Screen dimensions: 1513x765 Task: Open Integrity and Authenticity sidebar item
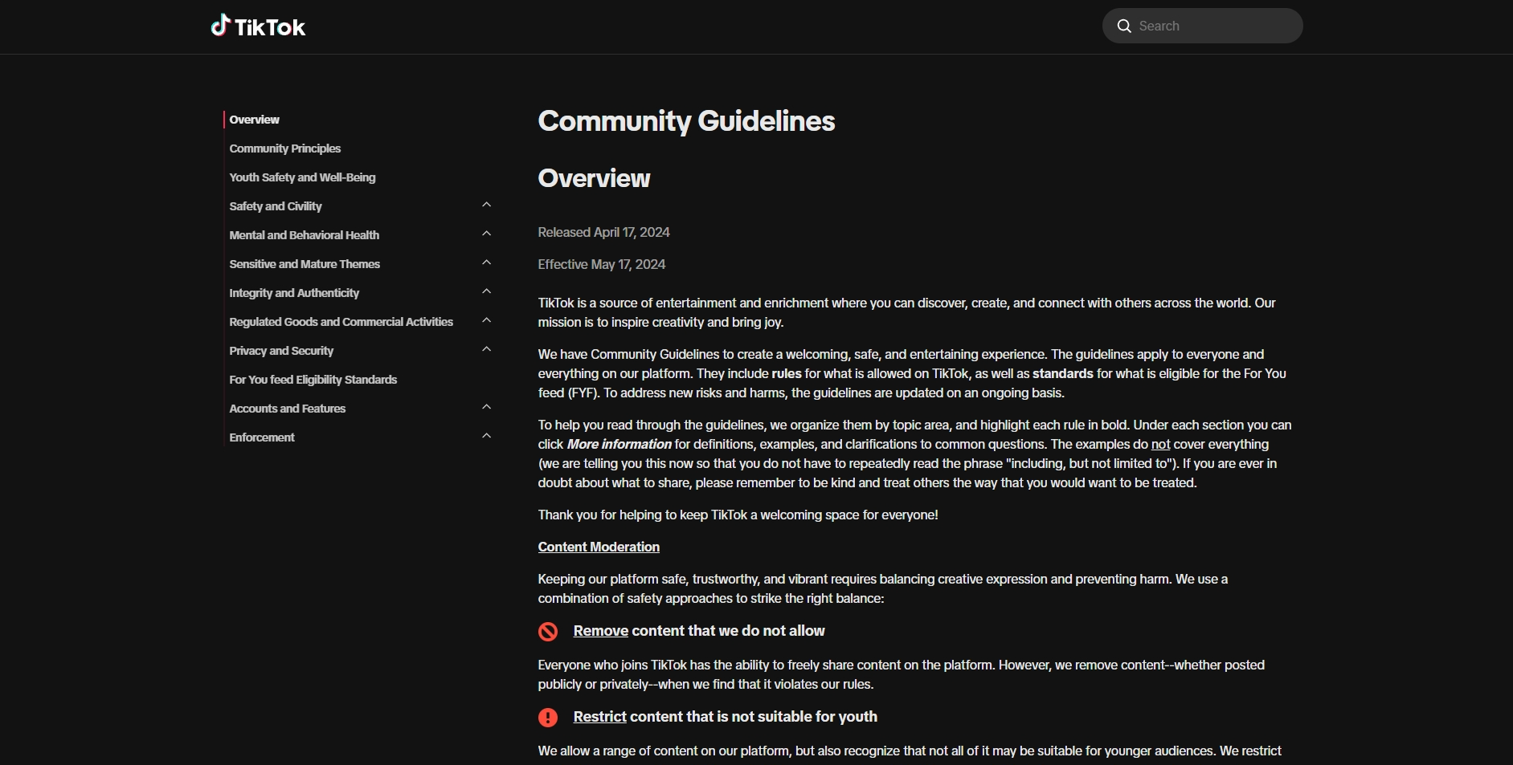[x=294, y=293]
